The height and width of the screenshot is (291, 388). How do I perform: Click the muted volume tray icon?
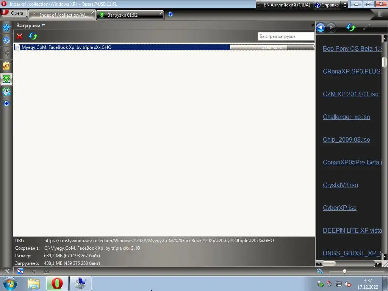point(348,284)
